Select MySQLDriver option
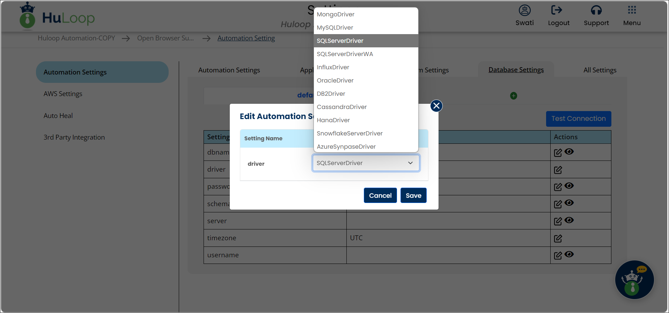Image resolution: width=669 pixels, height=313 pixels. [366, 28]
